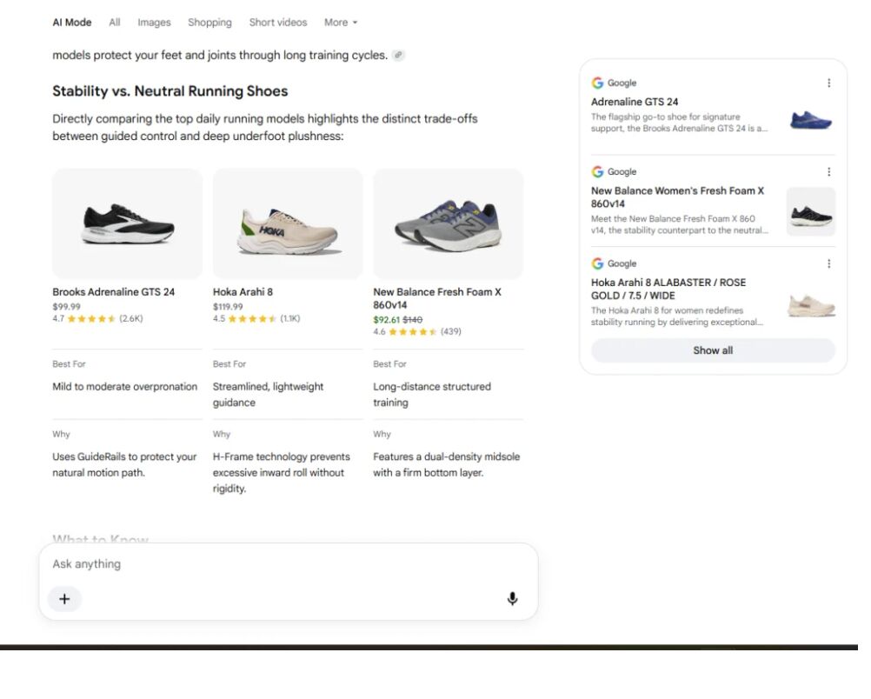Click 'Mild to moderate overpronation' text
The image size is (871, 699).
[x=124, y=387]
